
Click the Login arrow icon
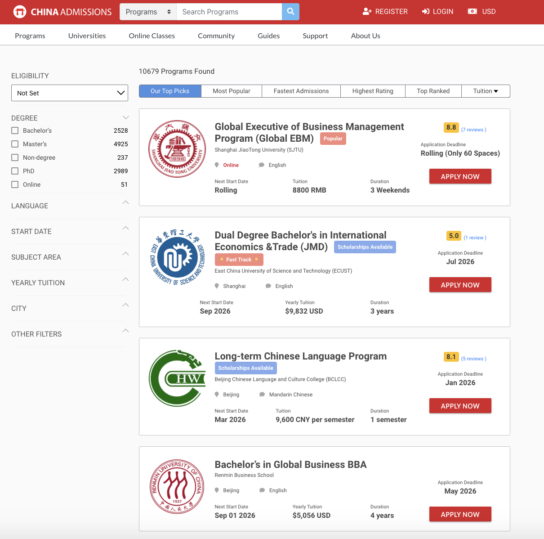point(426,12)
